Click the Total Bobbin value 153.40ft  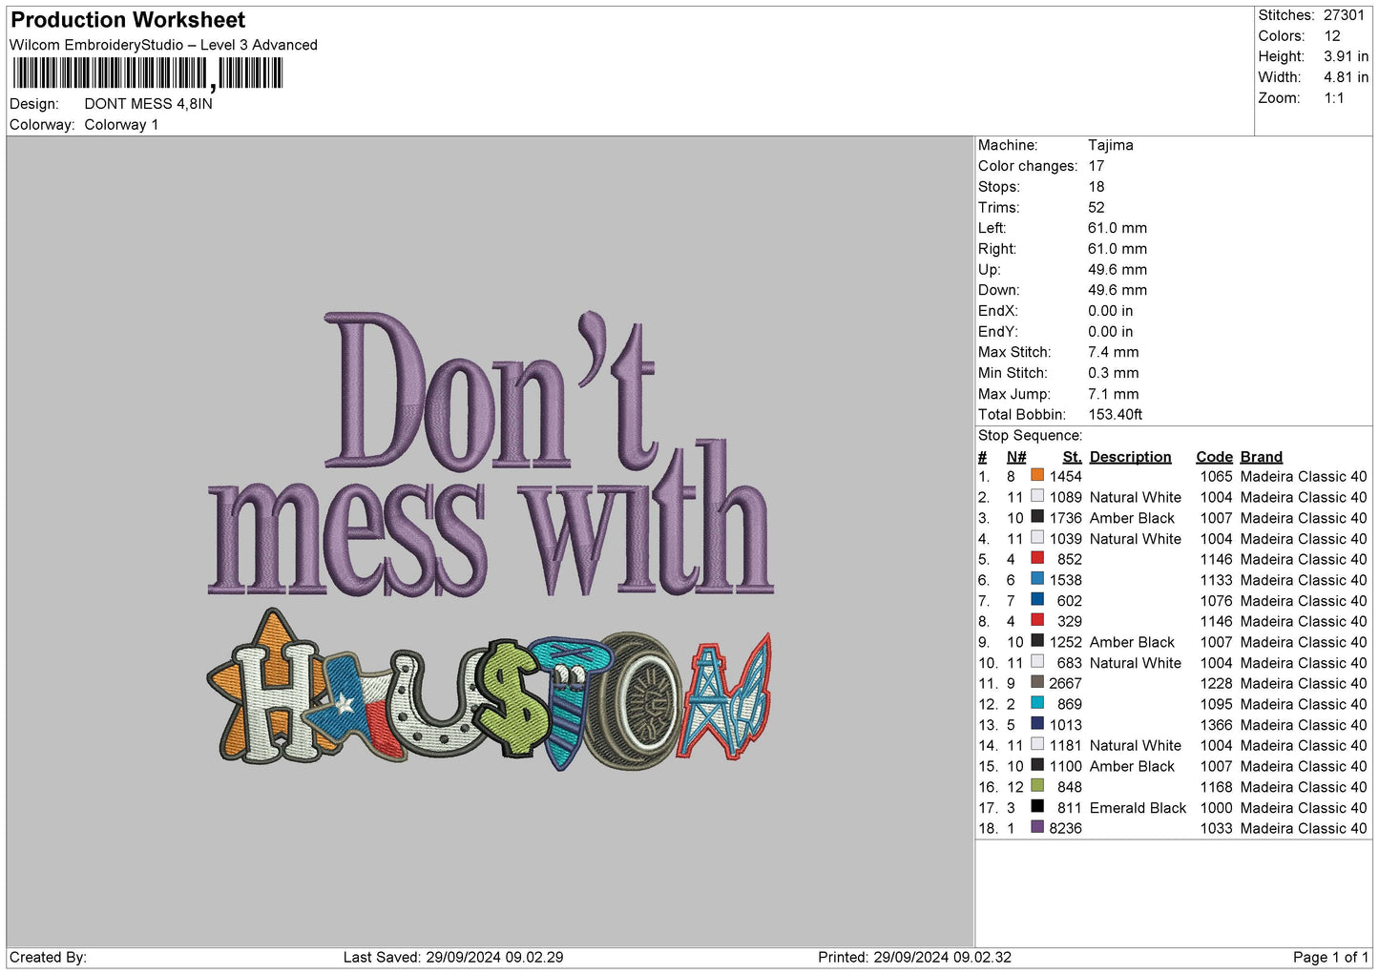(1116, 414)
